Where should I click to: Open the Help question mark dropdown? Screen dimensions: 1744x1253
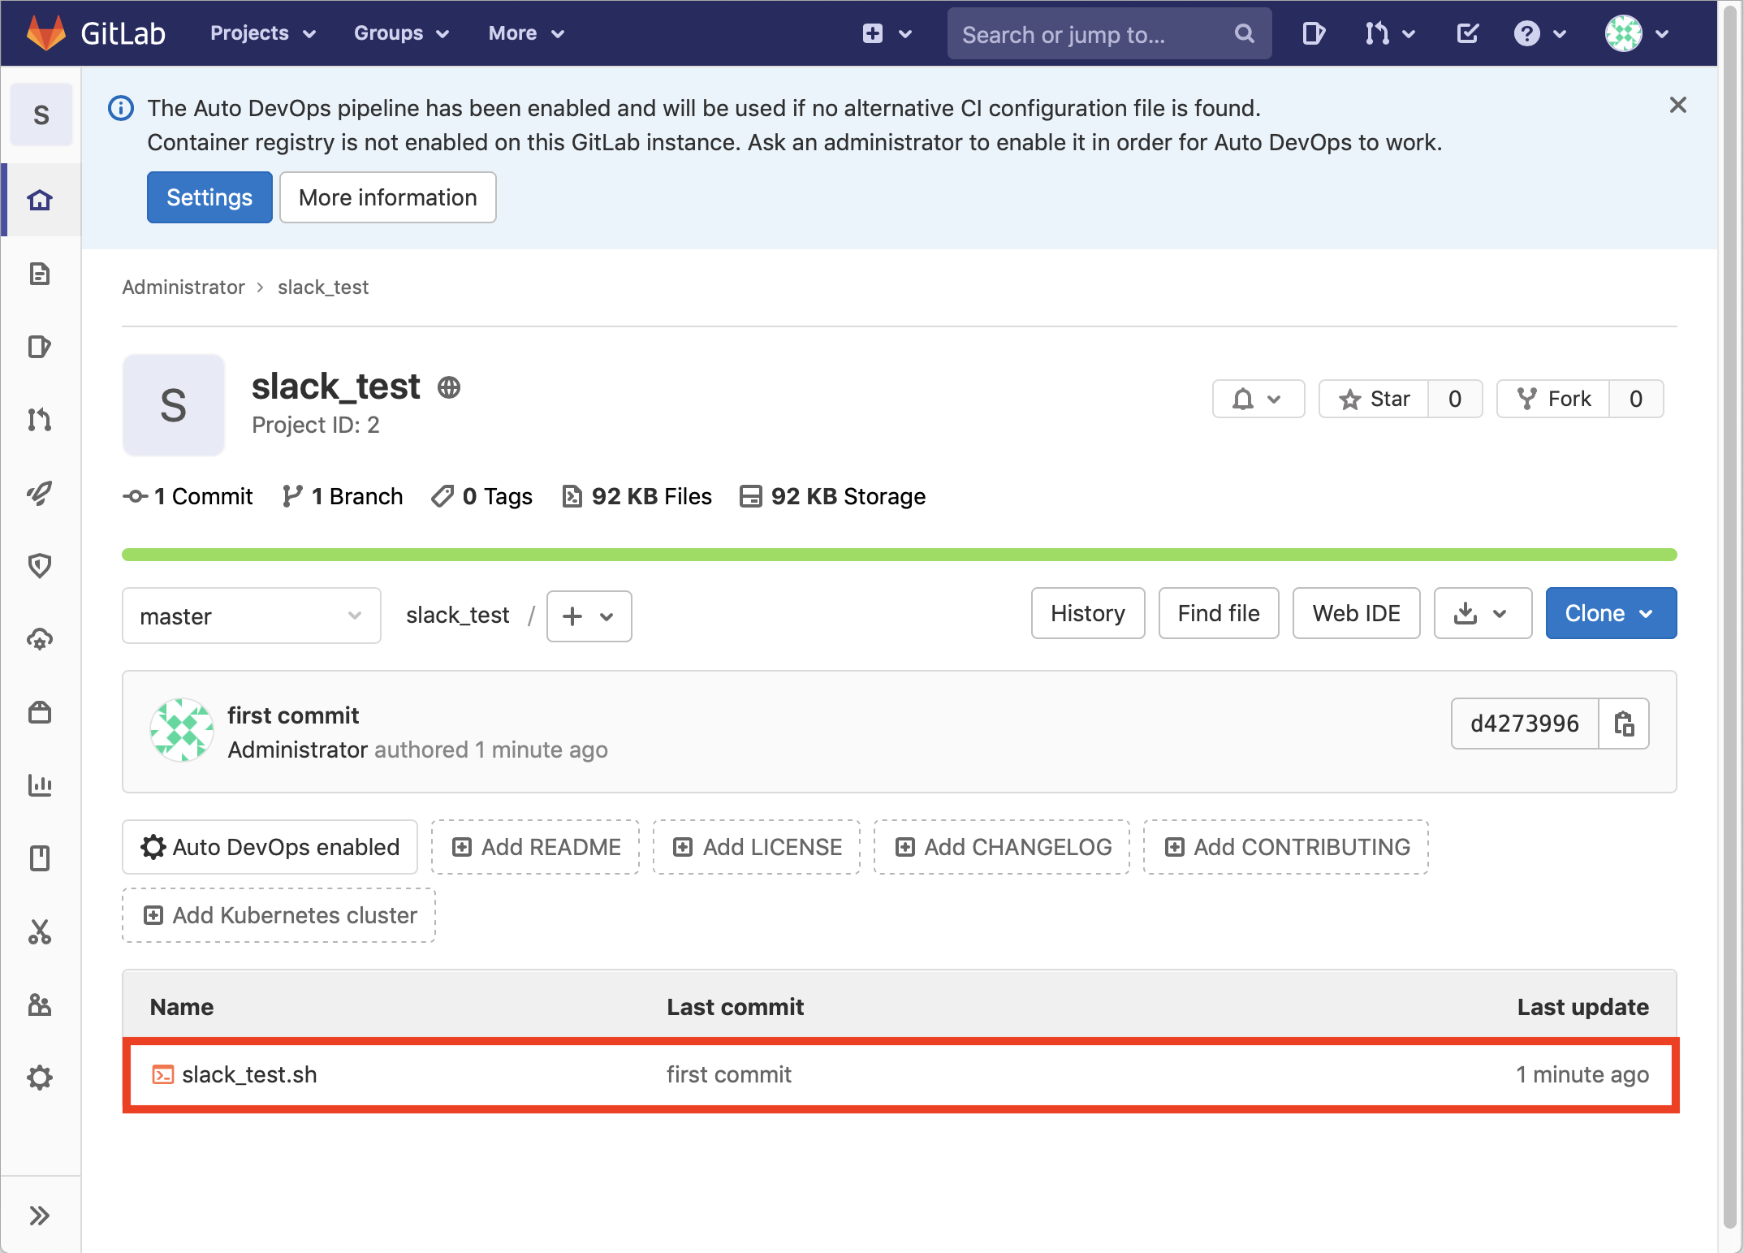click(1539, 33)
